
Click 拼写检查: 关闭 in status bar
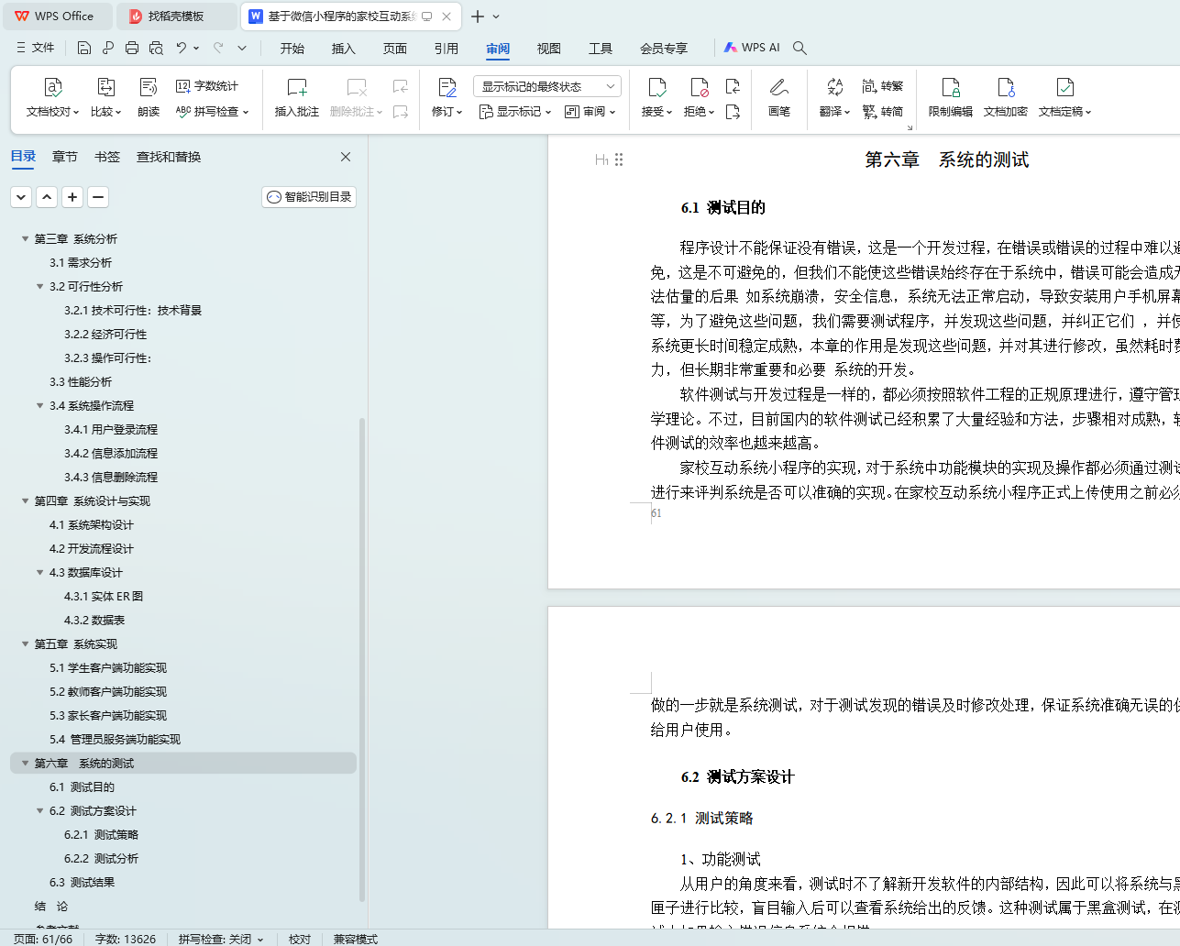pyautogui.click(x=220, y=939)
